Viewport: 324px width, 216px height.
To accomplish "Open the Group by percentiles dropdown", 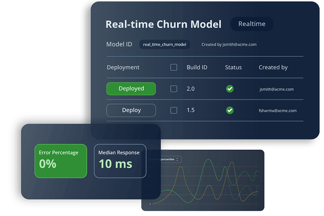I will click(171, 159).
